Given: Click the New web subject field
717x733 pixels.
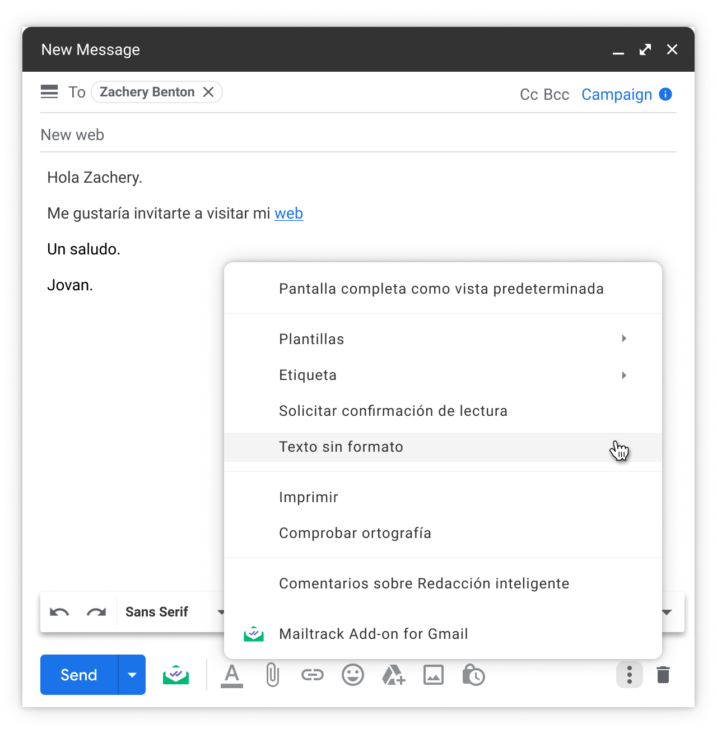Looking at the screenshot, I should [358, 135].
